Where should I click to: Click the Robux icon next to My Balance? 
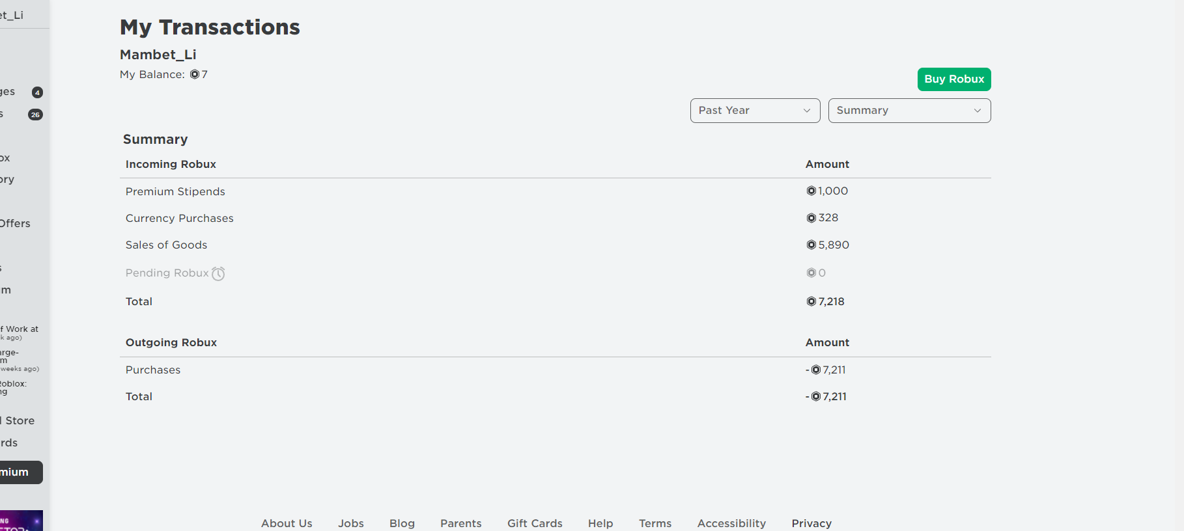click(195, 74)
